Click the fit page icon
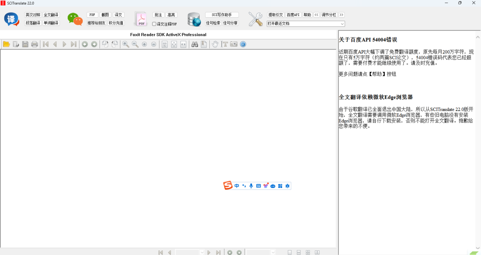This screenshot has height=255, width=481. click(174, 44)
